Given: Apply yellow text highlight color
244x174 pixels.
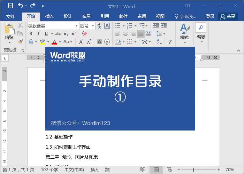Looking at the screenshot, I should tap(42, 42).
